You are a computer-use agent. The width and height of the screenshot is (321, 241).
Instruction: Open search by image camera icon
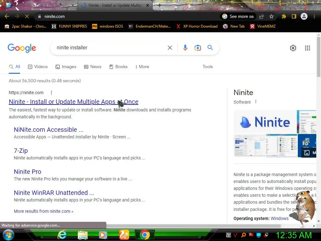pyautogui.click(x=197, y=48)
